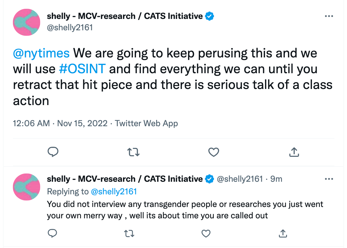Open the @shelly2161 handle under main author name
Image resolution: width=347 pixels, height=248 pixels.
tap(70, 28)
